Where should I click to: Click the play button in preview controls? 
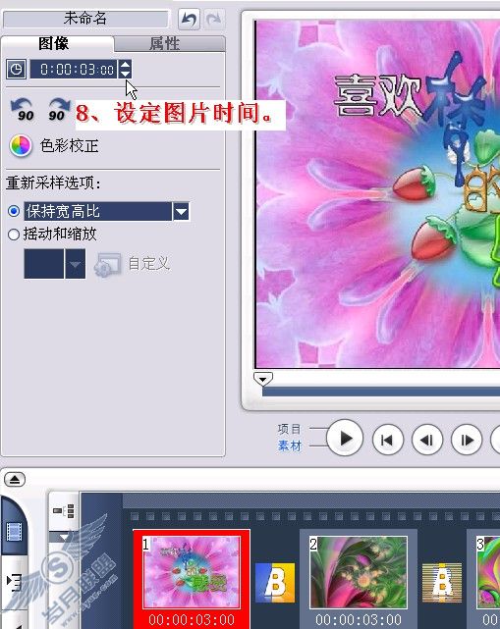click(345, 439)
